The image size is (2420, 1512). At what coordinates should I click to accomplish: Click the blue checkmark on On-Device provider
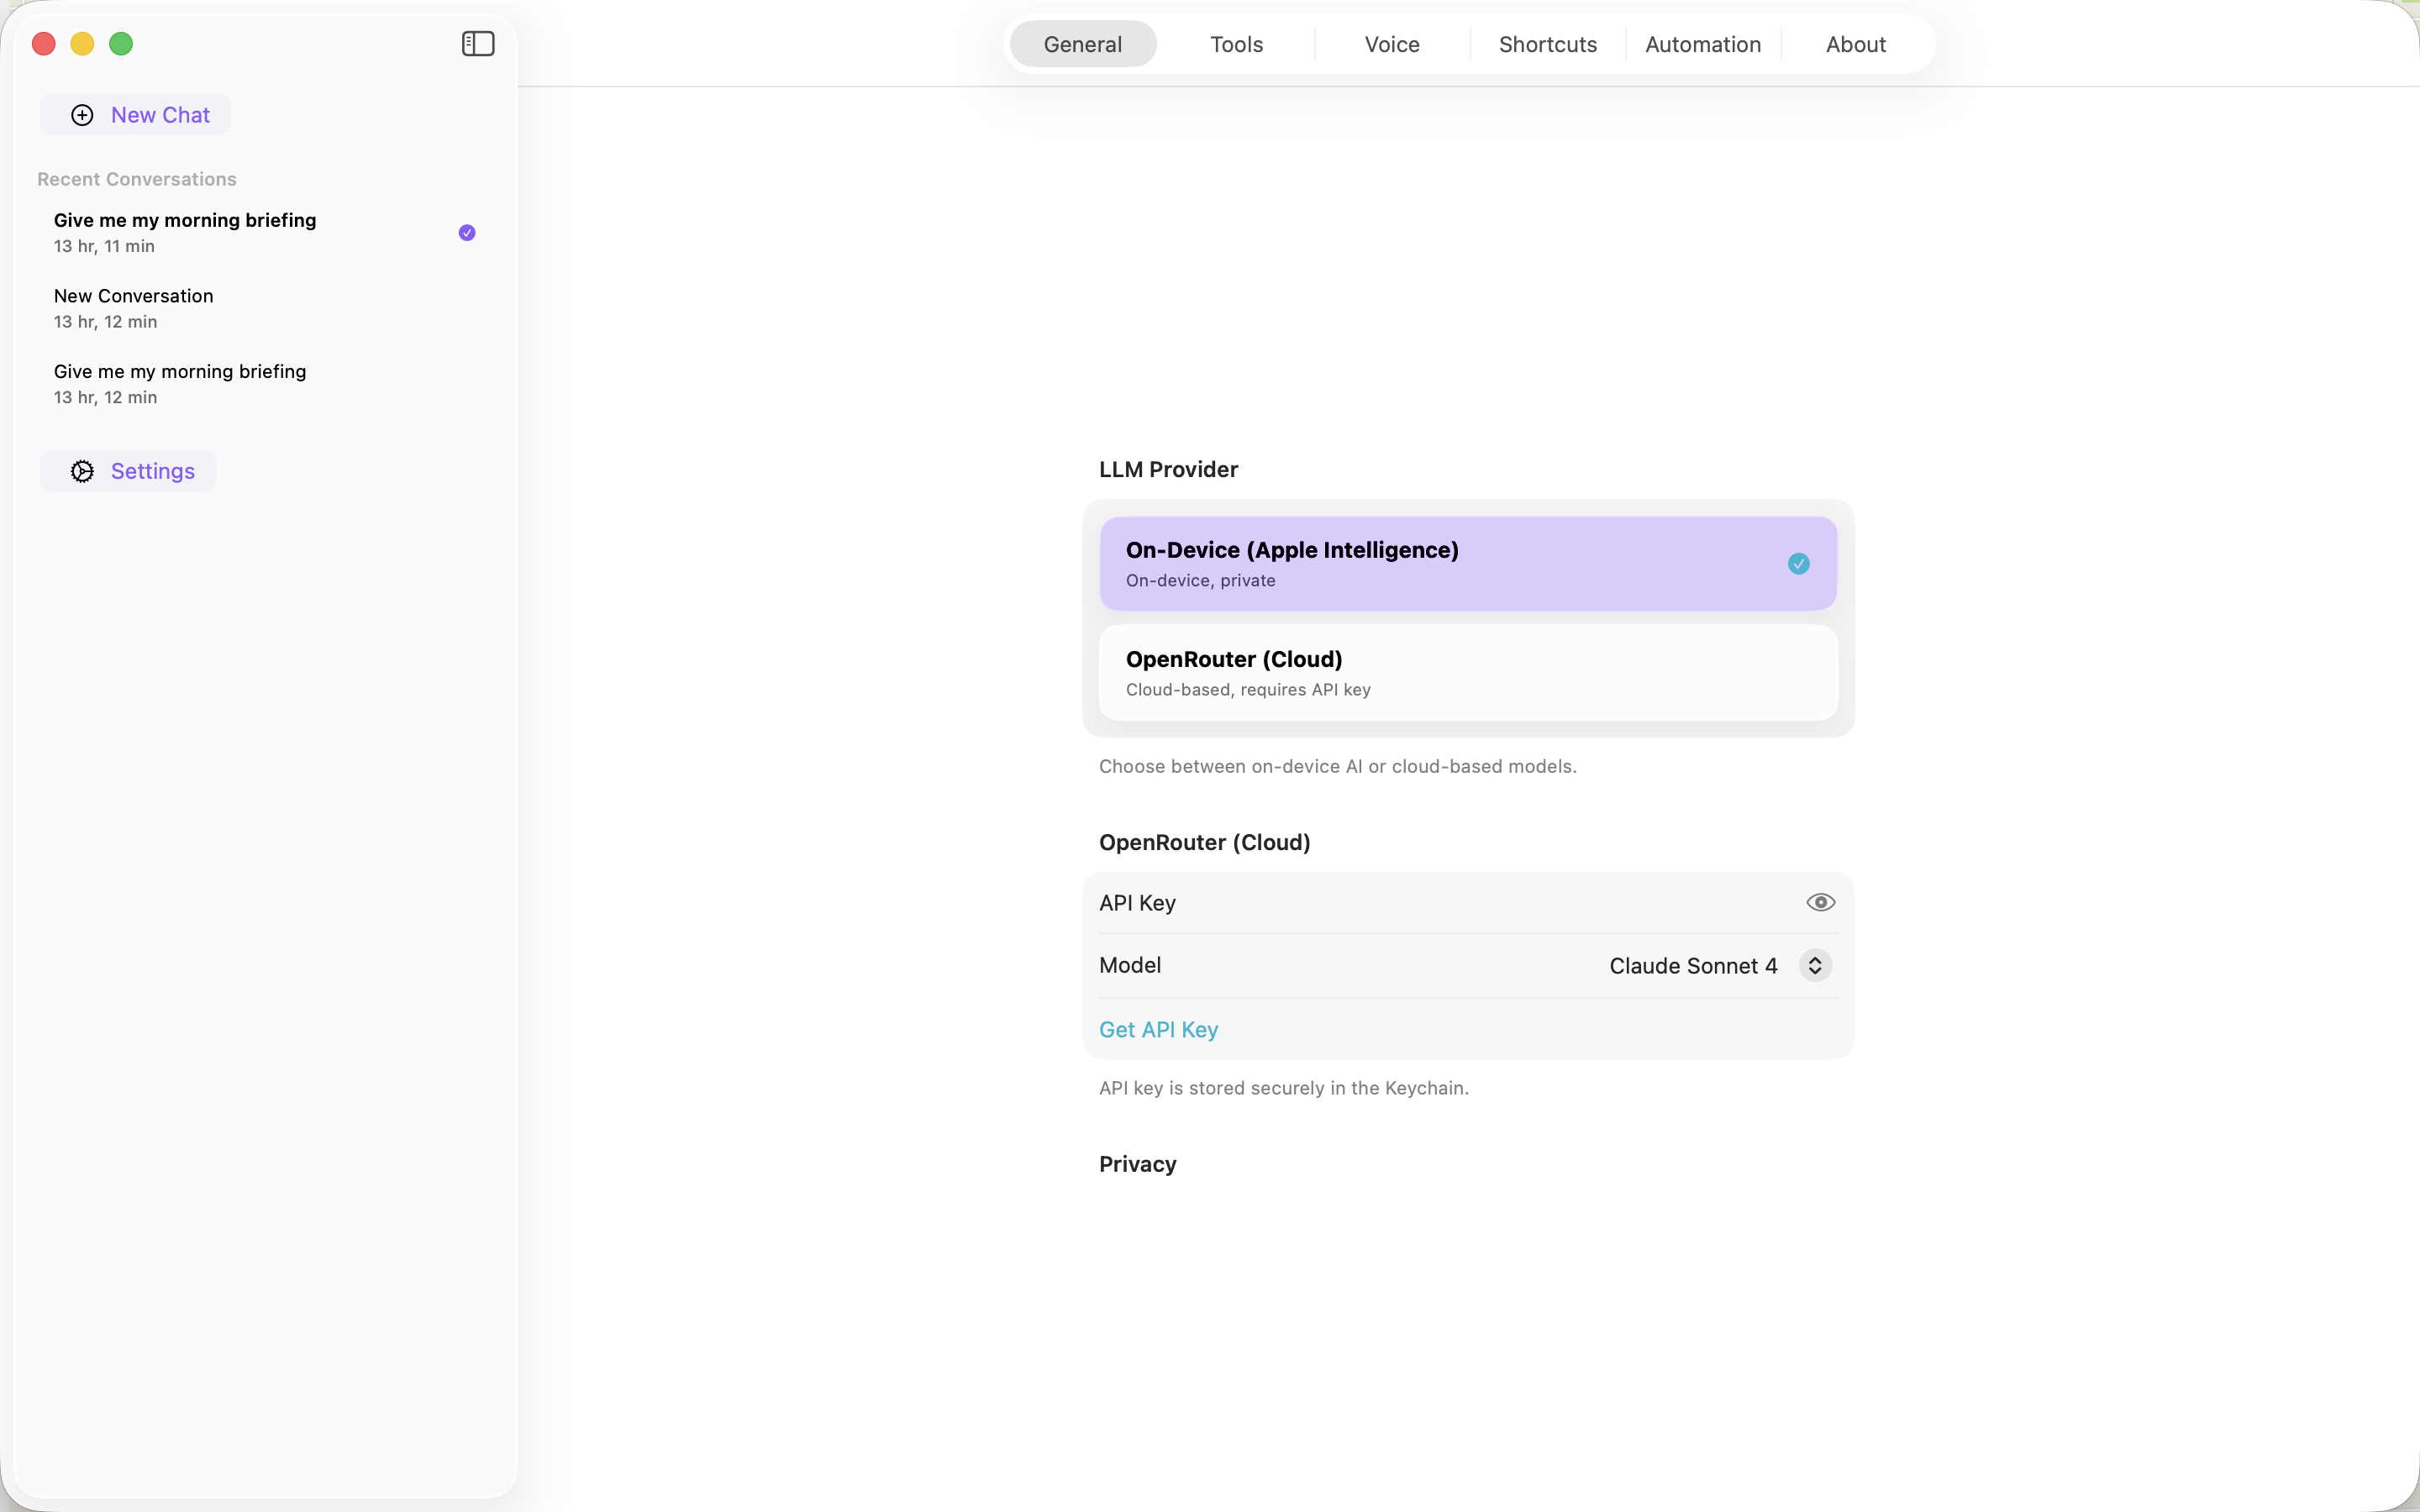pyautogui.click(x=1798, y=564)
